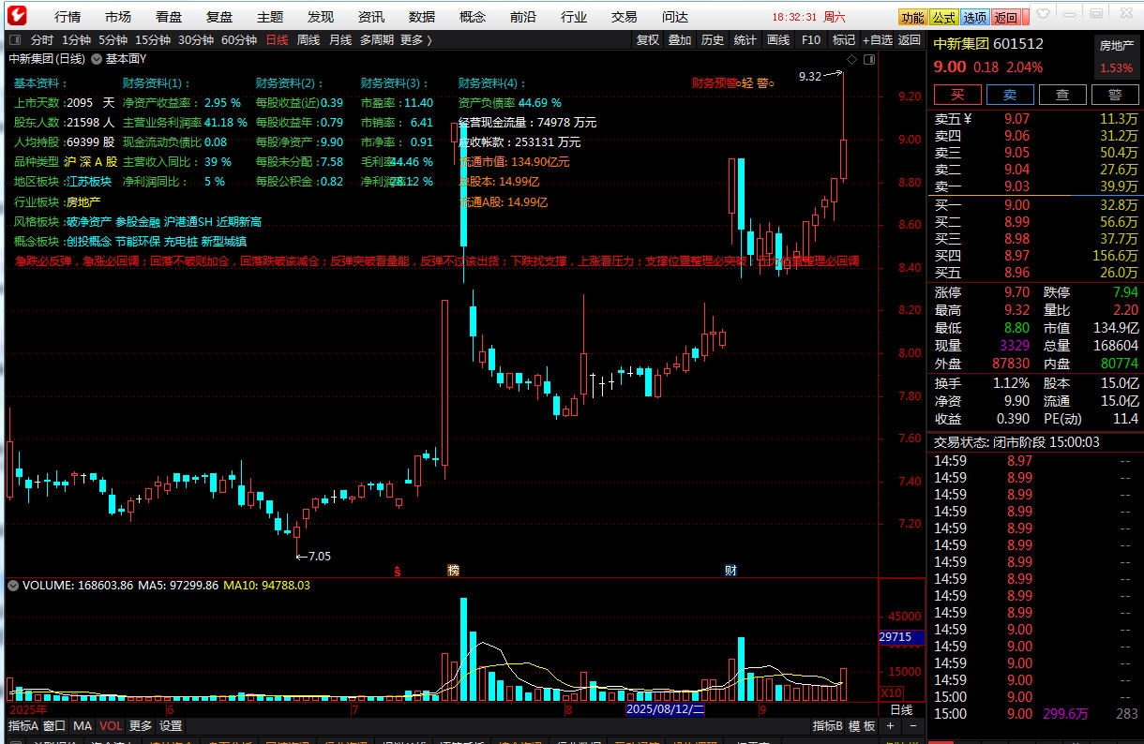Open the 问达 menu
This screenshot has height=744, width=1144.
[675, 17]
